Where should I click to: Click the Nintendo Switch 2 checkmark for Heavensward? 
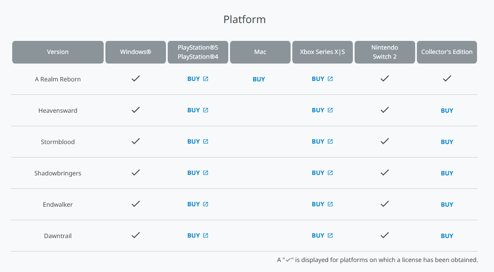coord(385,110)
